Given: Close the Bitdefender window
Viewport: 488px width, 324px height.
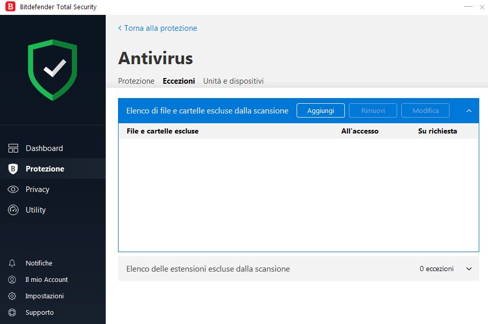Looking at the screenshot, I should click(482, 7).
